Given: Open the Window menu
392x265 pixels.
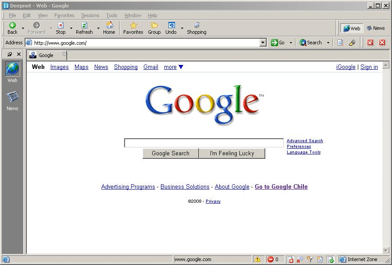Looking at the screenshot, I should 132,15.
